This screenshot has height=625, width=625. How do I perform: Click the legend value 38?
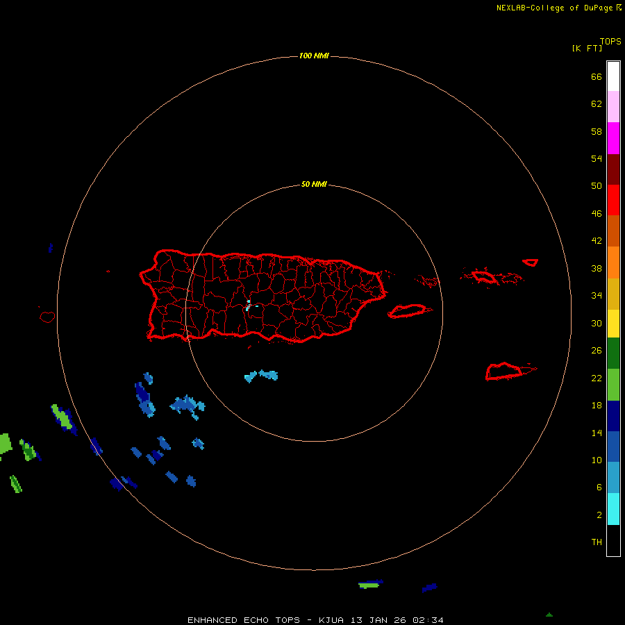597,268
